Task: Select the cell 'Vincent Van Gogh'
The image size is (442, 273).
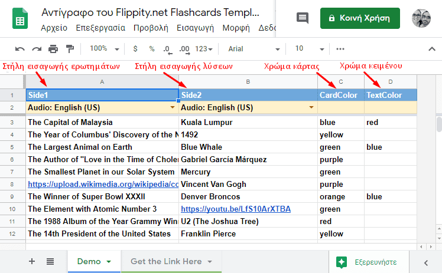Action: pos(248,184)
